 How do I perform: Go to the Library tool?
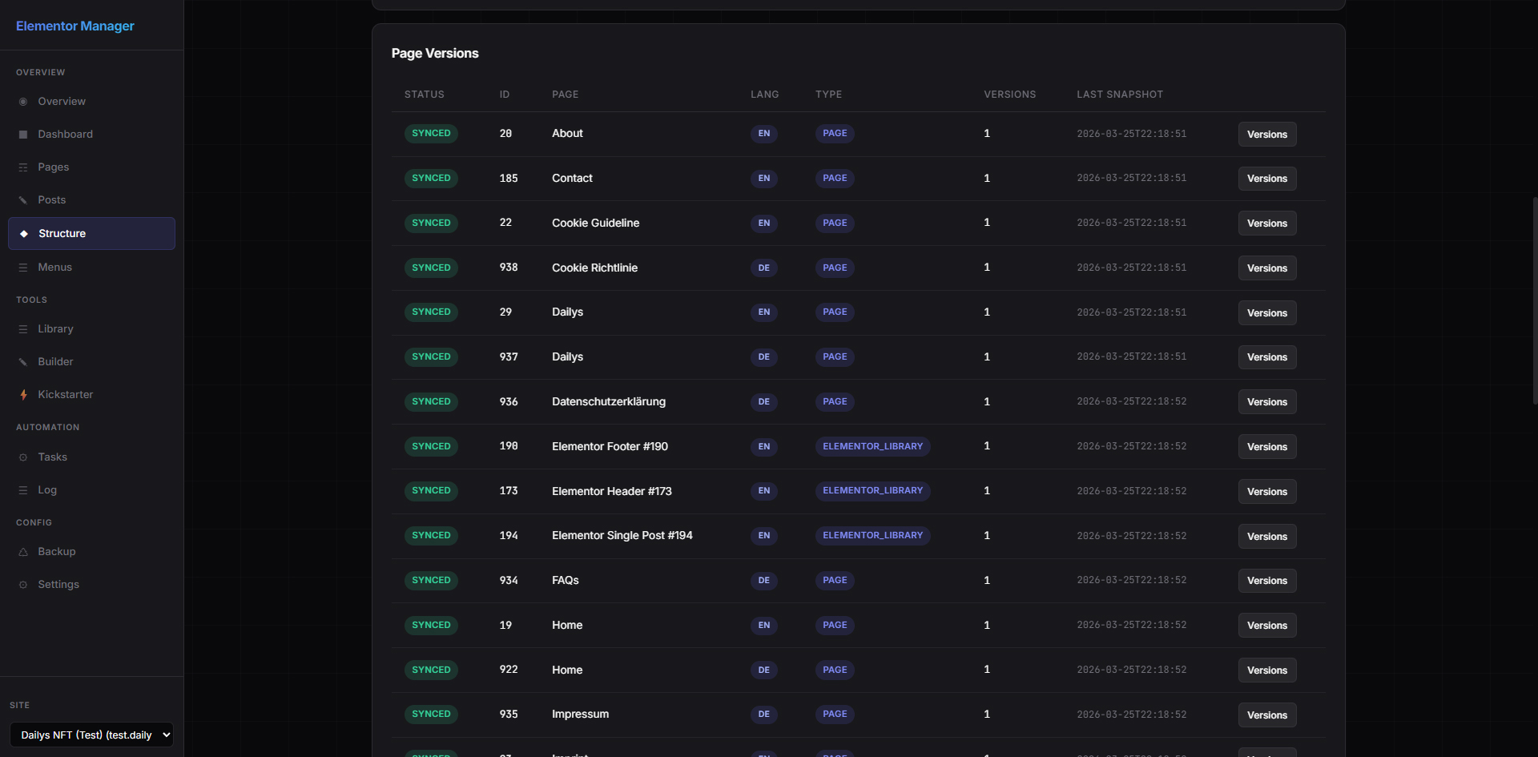point(55,329)
